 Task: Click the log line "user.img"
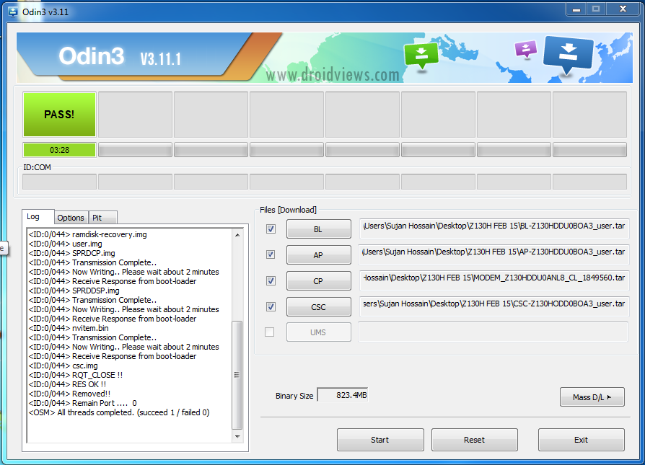click(66, 244)
